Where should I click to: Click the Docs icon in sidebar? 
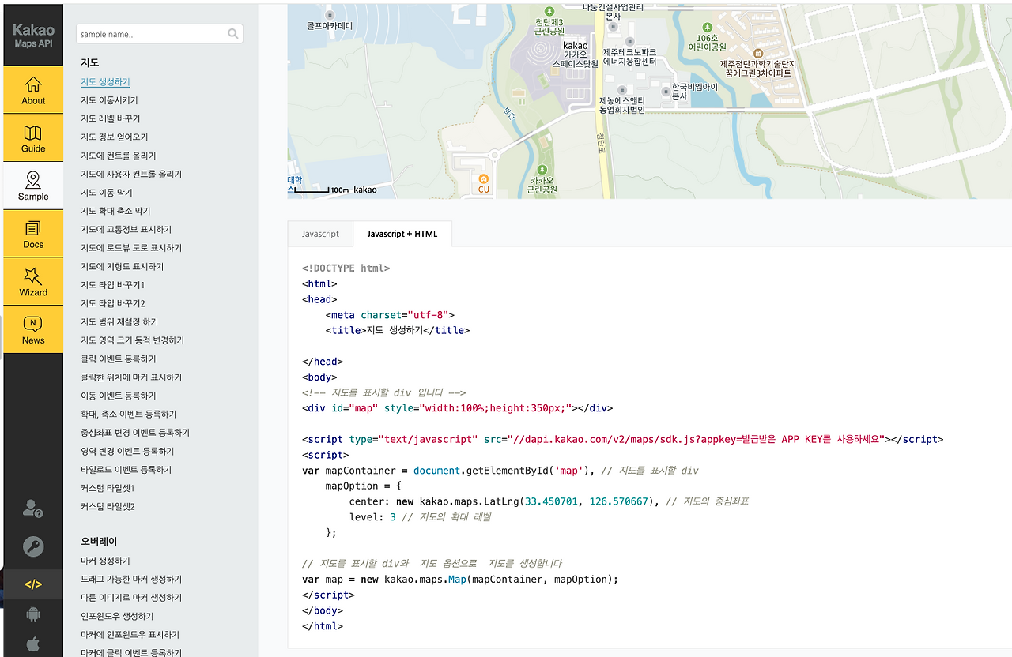click(x=32, y=233)
